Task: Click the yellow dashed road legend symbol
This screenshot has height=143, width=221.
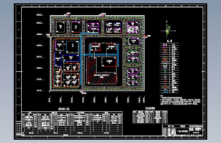Action: [165, 62]
